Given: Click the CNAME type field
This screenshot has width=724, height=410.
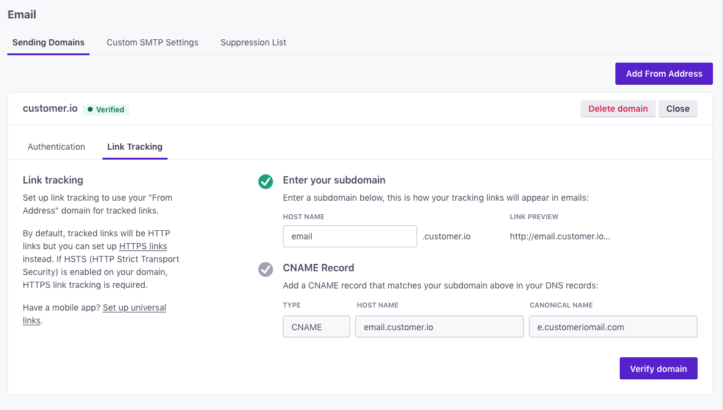Looking at the screenshot, I should tap(317, 327).
